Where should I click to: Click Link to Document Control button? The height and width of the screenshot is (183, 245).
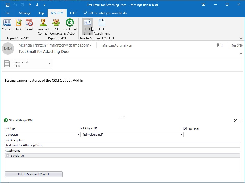[34, 174]
